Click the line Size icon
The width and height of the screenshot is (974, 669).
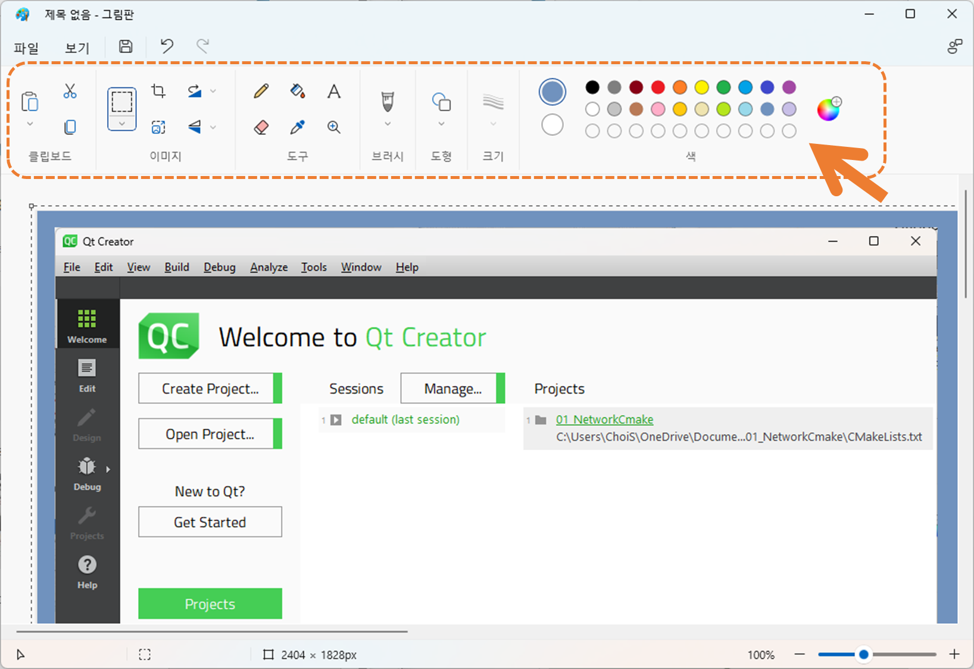[x=493, y=102]
